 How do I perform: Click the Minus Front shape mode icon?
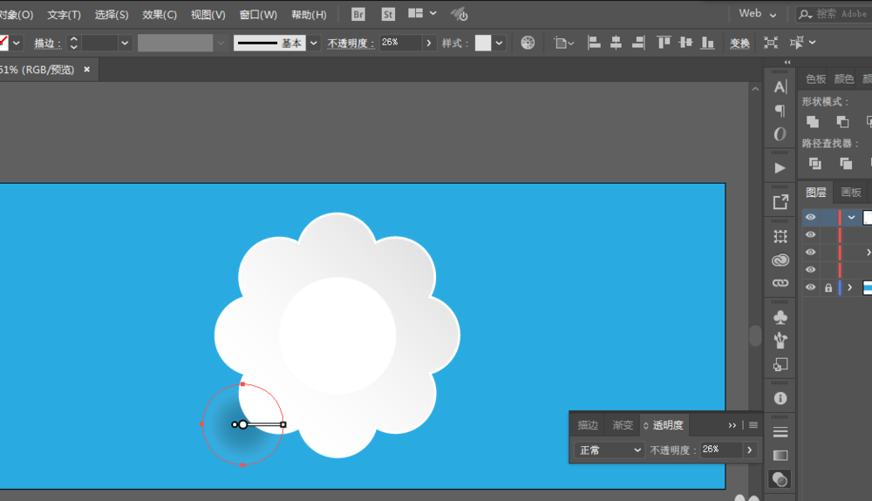[842, 122]
